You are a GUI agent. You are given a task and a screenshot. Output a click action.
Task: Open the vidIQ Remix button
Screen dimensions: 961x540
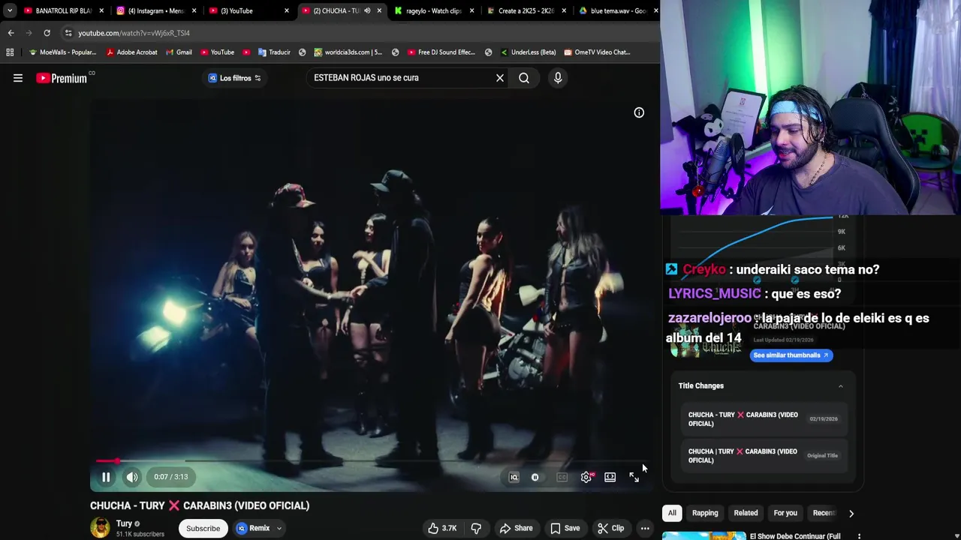[253, 529]
